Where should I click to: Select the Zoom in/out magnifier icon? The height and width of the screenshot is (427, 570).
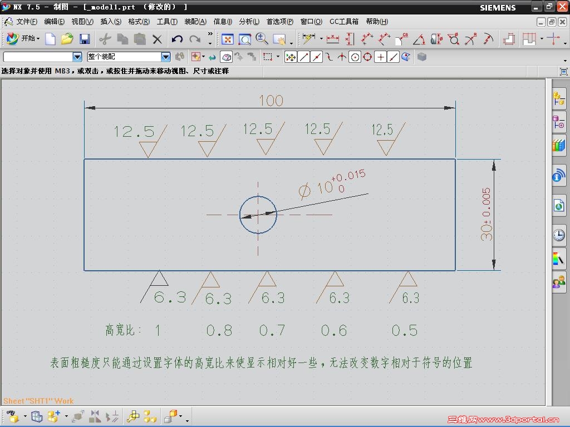click(262, 39)
